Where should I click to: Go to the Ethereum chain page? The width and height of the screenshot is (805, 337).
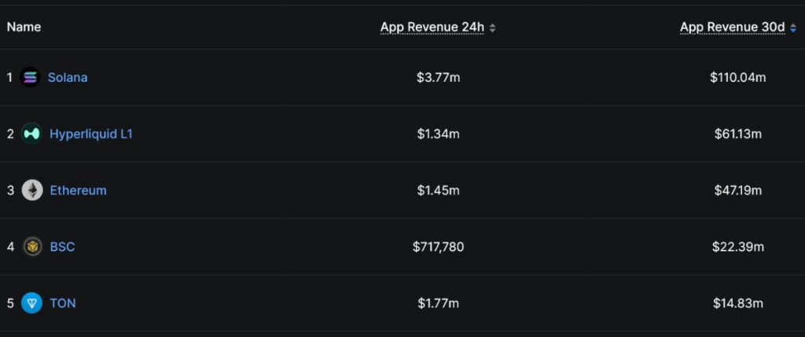[x=78, y=190]
